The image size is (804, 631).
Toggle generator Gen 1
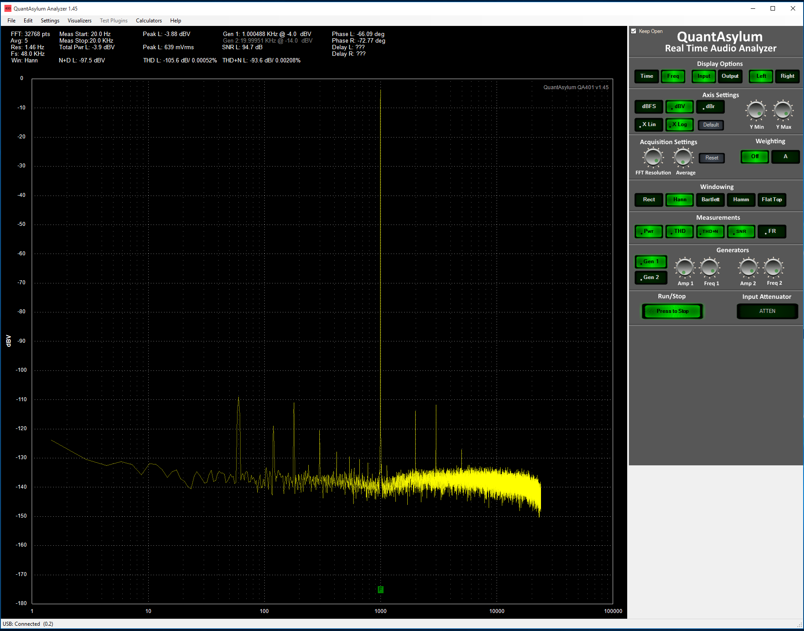[x=651, y=261]
